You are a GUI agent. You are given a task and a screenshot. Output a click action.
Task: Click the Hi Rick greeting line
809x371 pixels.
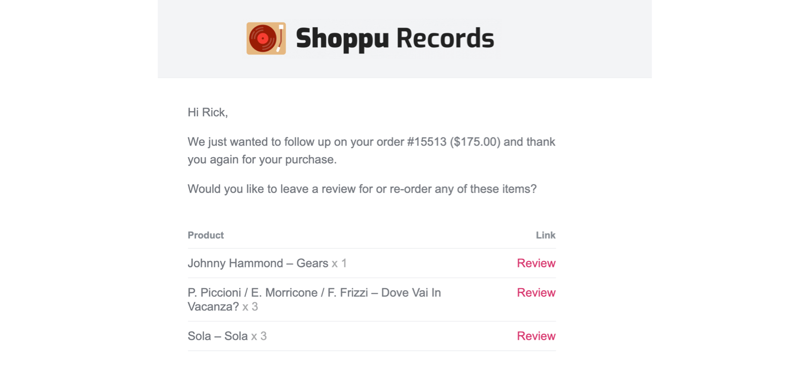pyautogui.click(x=208, y=113)
